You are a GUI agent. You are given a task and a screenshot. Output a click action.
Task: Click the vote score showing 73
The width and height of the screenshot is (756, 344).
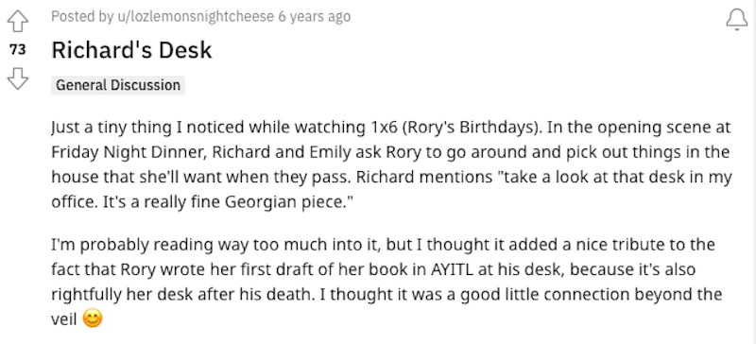click(18, 49)
